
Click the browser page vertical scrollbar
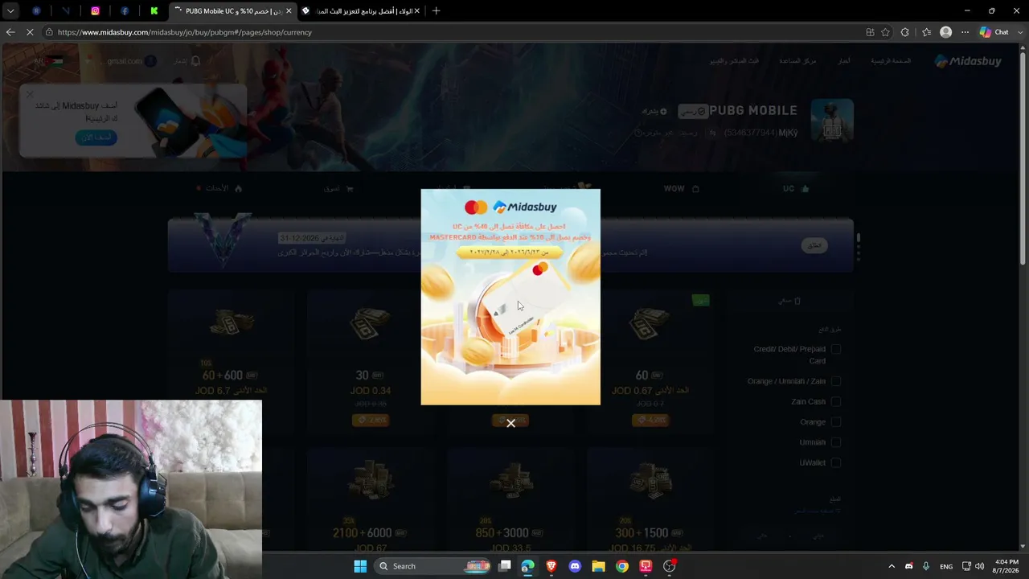coord(1023,161)
